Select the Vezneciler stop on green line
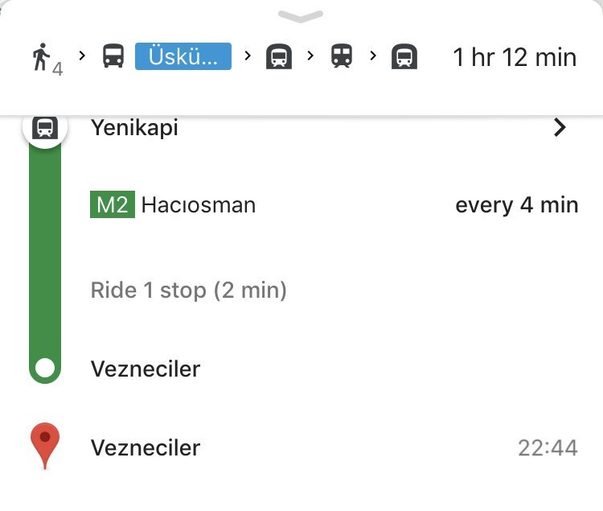The height and width of the screenshot is (511, 603). click(x=146, y=369)
